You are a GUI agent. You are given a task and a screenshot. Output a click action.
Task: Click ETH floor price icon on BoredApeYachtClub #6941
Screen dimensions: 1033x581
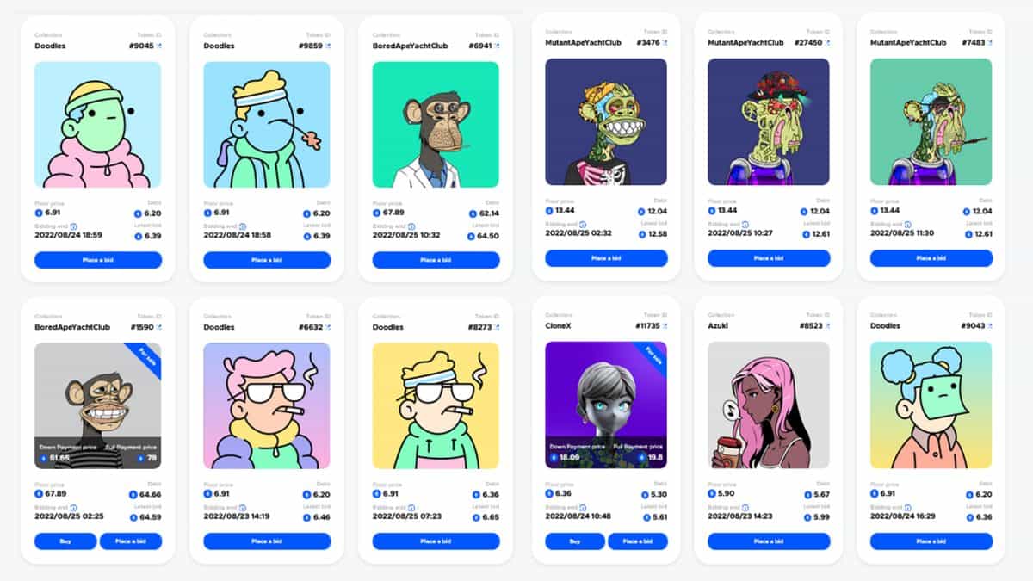[376, 213]
